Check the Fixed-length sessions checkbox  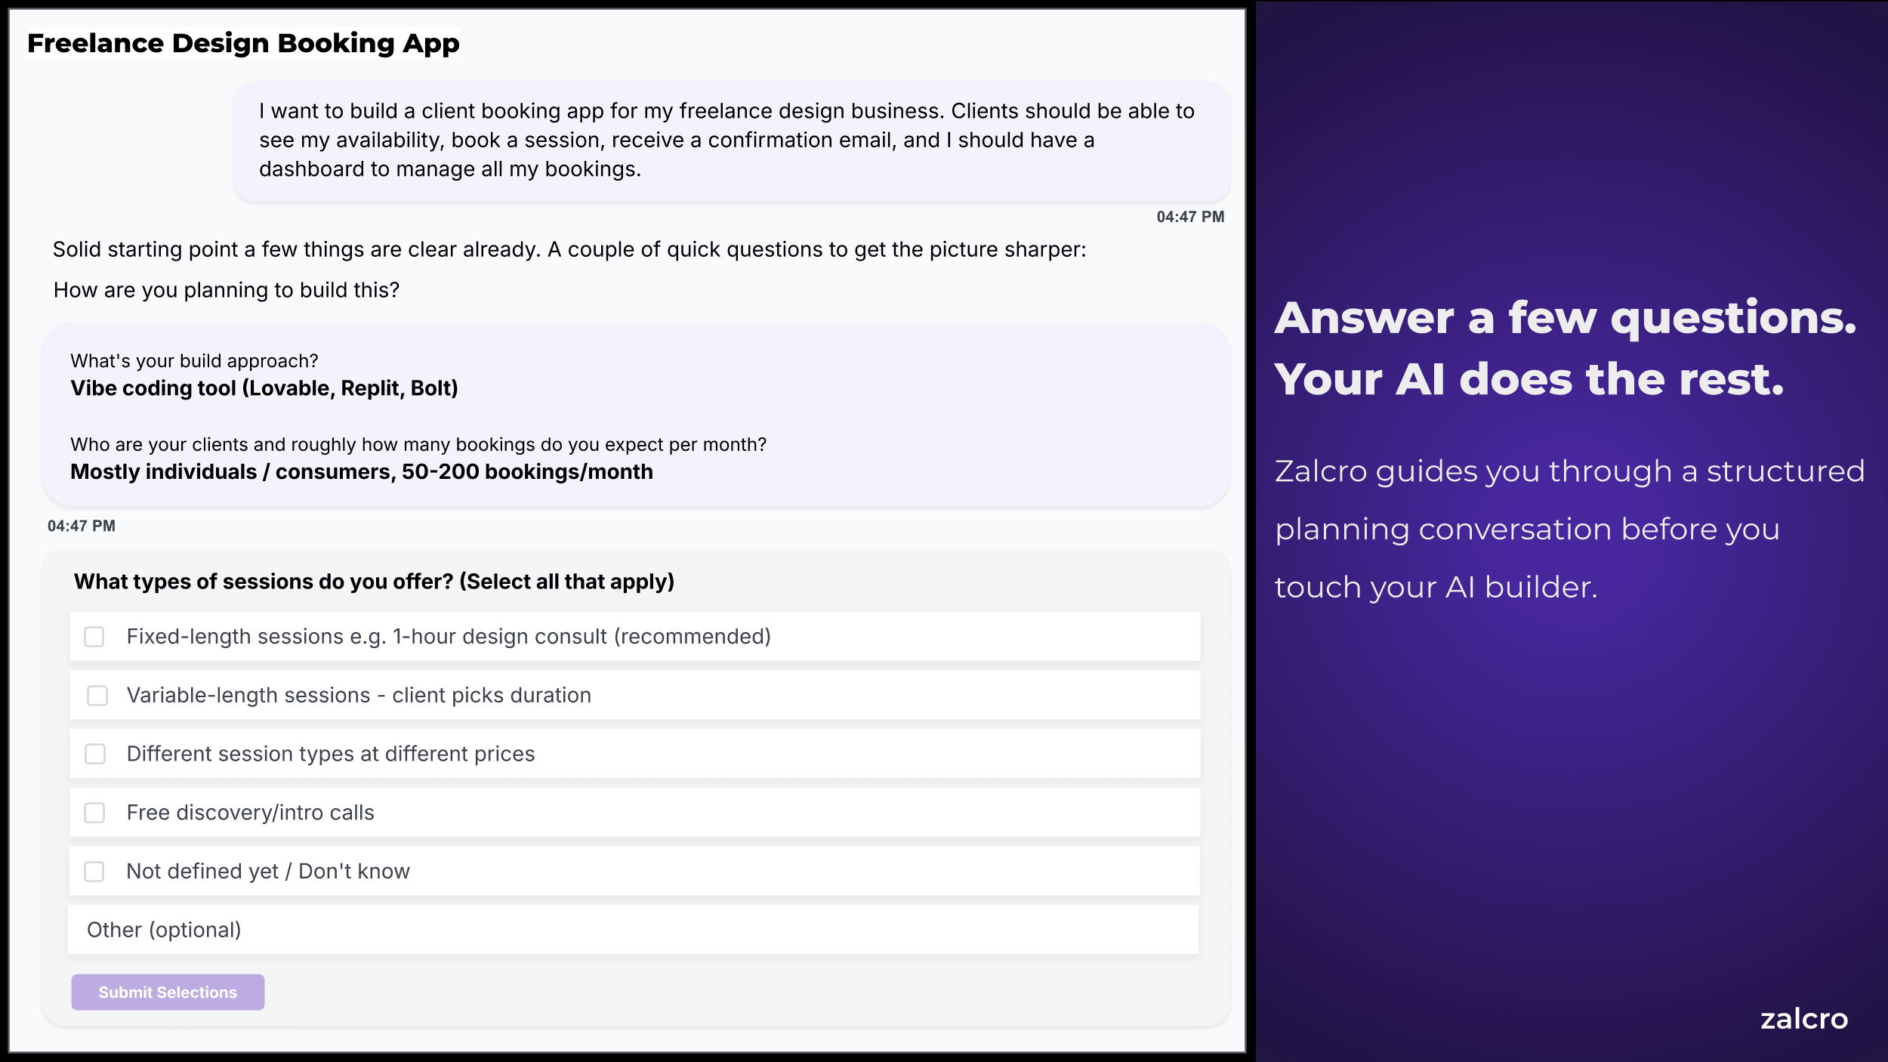(x=94, y=637)
